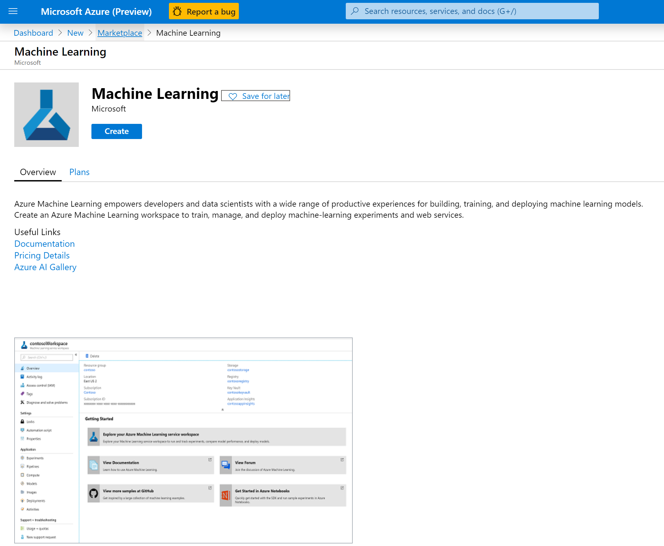Open the Documentation link
The height and width of the screenshot is (546, 664).
45,244
